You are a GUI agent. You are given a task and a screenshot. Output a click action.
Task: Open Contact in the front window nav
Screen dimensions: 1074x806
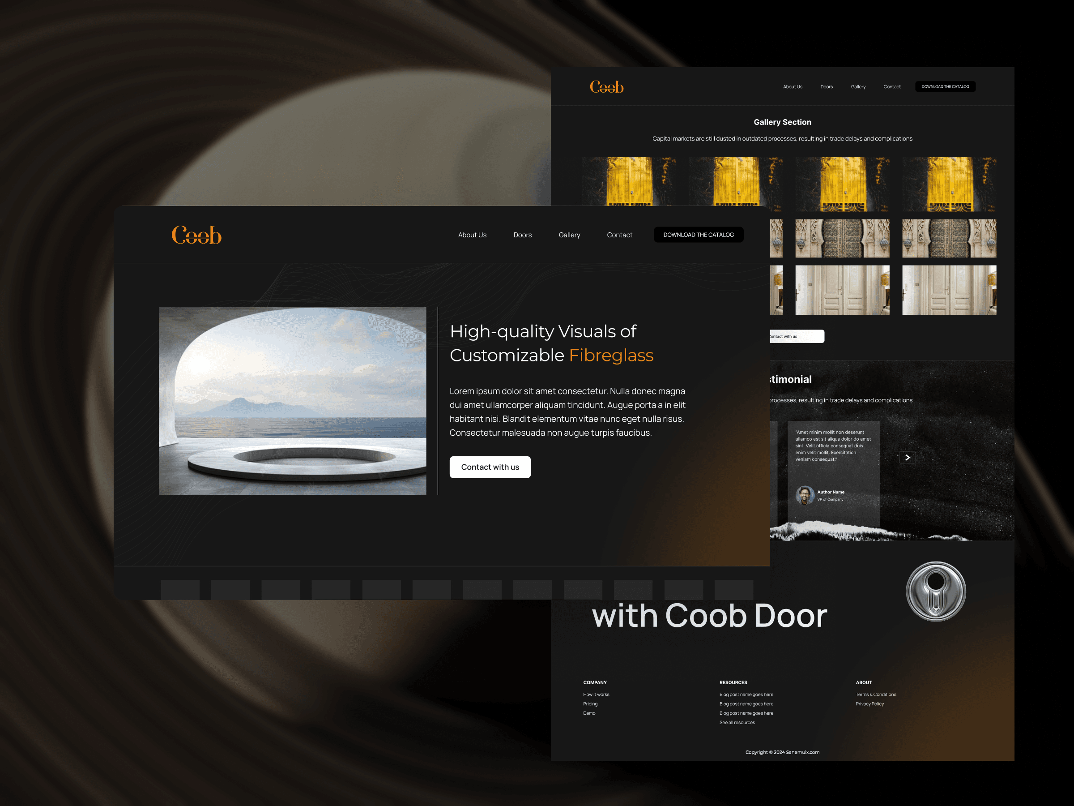point(619,235)
